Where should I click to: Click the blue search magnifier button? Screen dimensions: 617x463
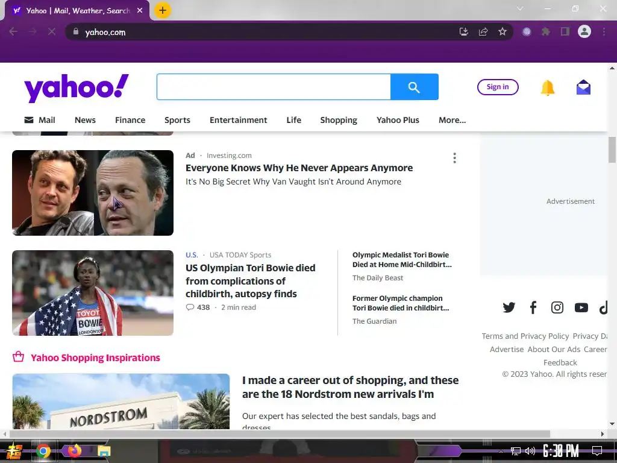[414, 87]
